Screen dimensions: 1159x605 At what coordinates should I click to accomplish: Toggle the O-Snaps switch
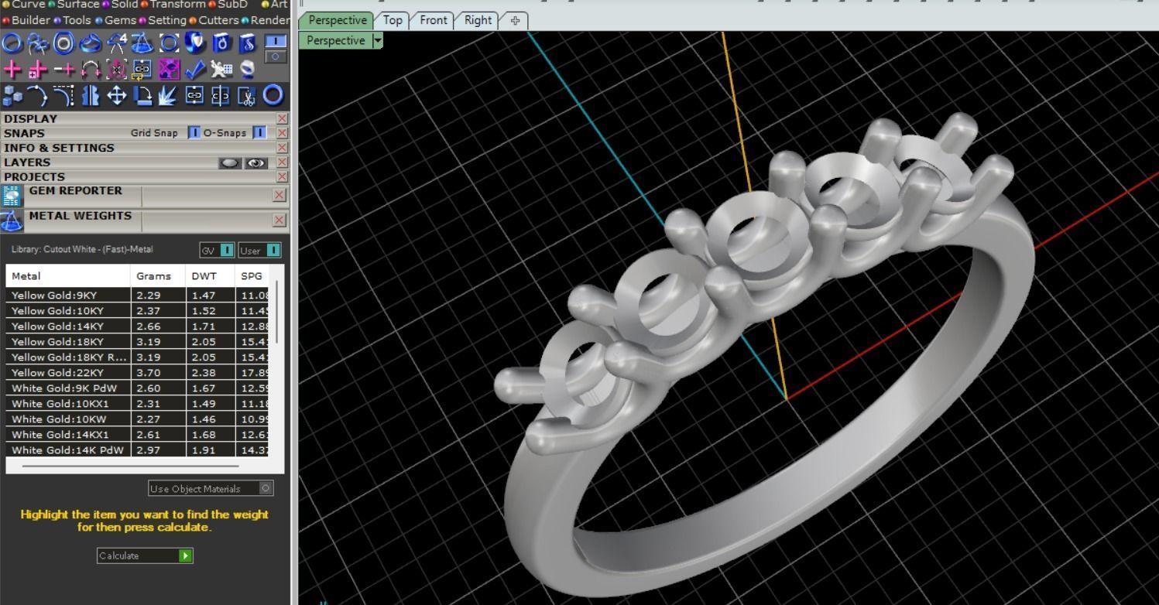pos(259,133)
